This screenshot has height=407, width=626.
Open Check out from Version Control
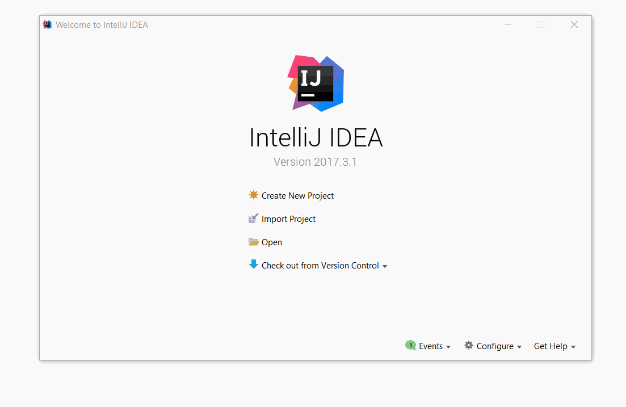coord(320,266)
